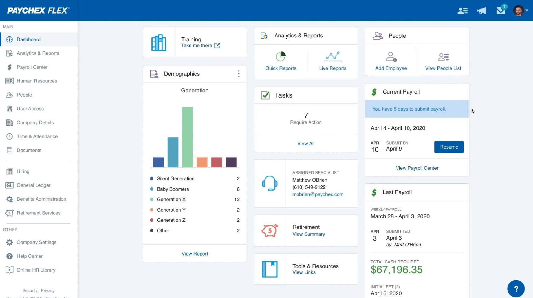Click the contacts icon in the top bar
This screenshot has width=533, height=298.
pyautogui.click(x=462, y=10)
